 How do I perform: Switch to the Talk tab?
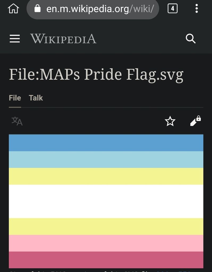36,98
